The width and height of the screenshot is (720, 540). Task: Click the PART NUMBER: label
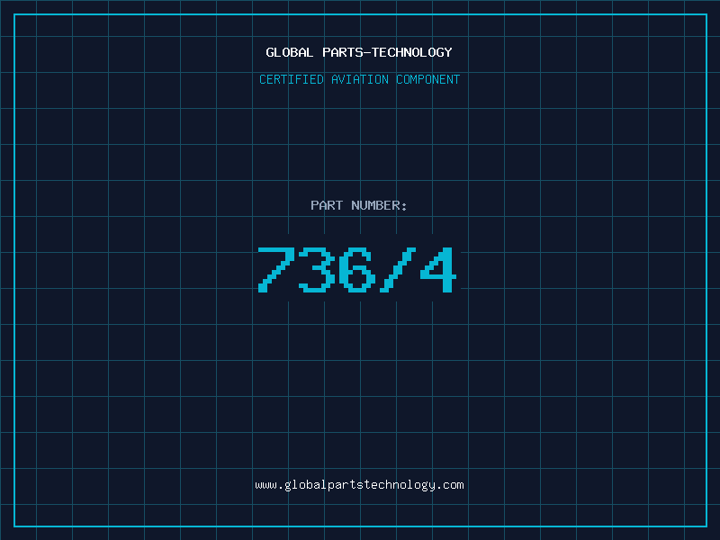pyautogui.click(x=358, y=205)
